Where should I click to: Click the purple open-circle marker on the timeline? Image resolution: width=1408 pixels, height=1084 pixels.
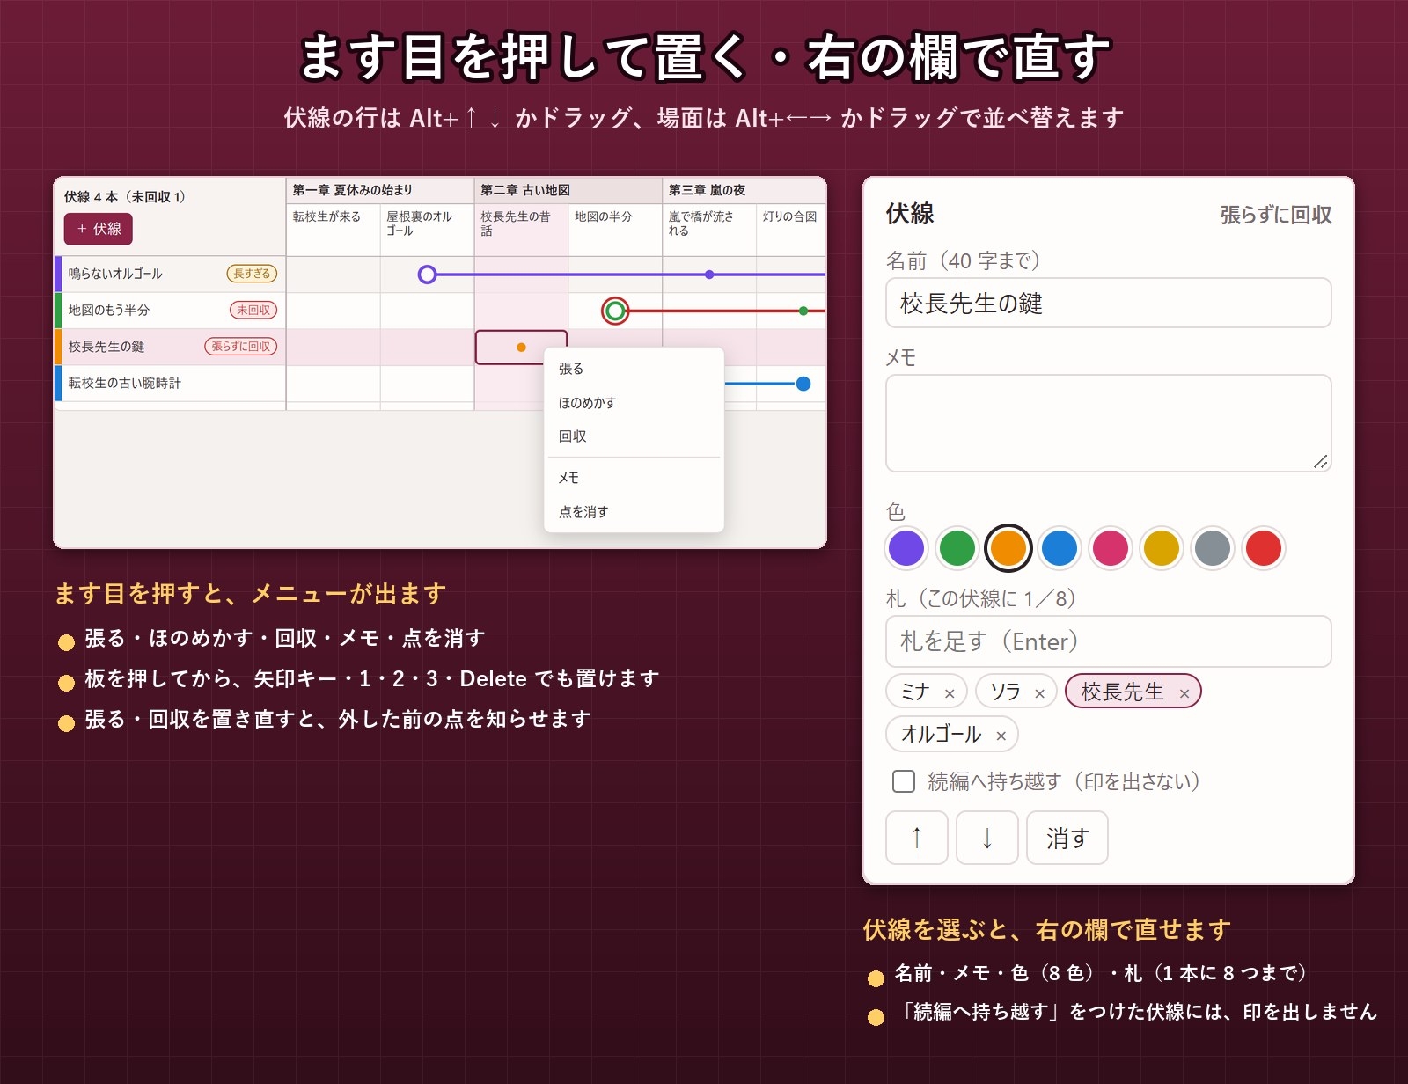(x=428, y=275)
